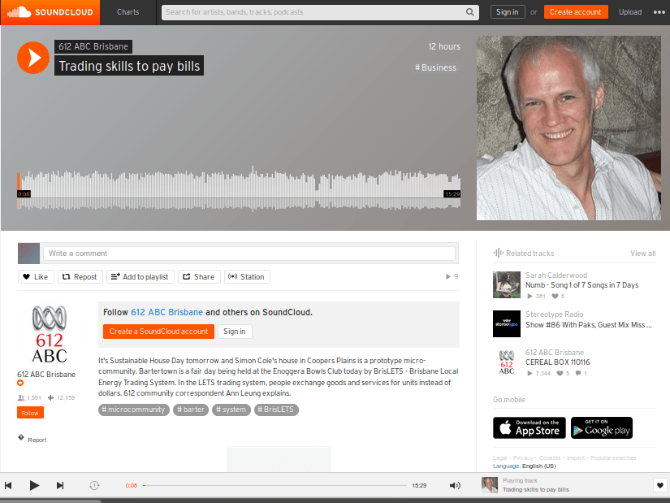Click the Write a comment field
The height and width of the screenshot is (503, 670).
click(249, 254)
